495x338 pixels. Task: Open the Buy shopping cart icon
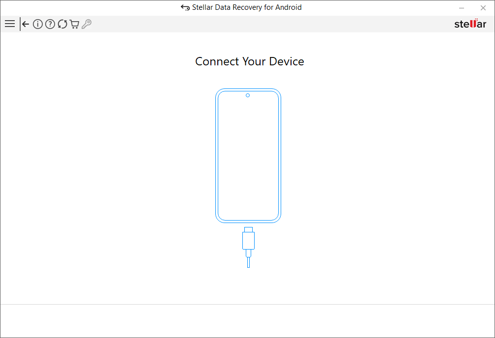click(x=74, y=24)
